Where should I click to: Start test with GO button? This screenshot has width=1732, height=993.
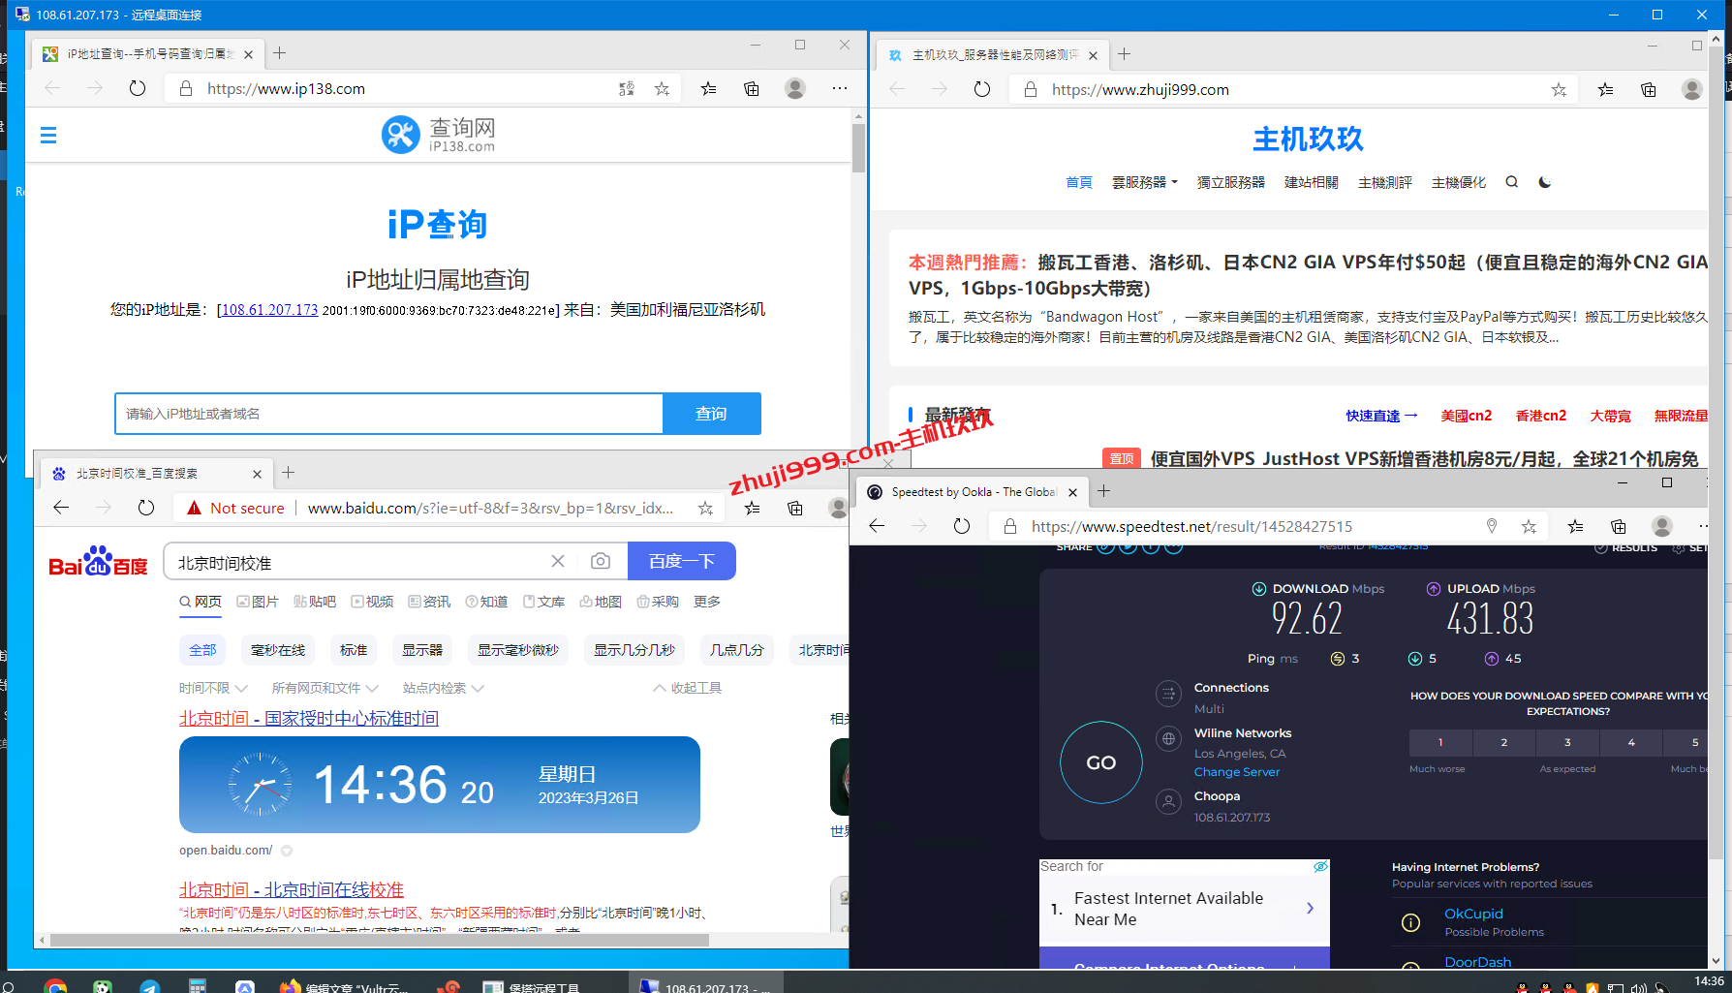(1101, 762)
